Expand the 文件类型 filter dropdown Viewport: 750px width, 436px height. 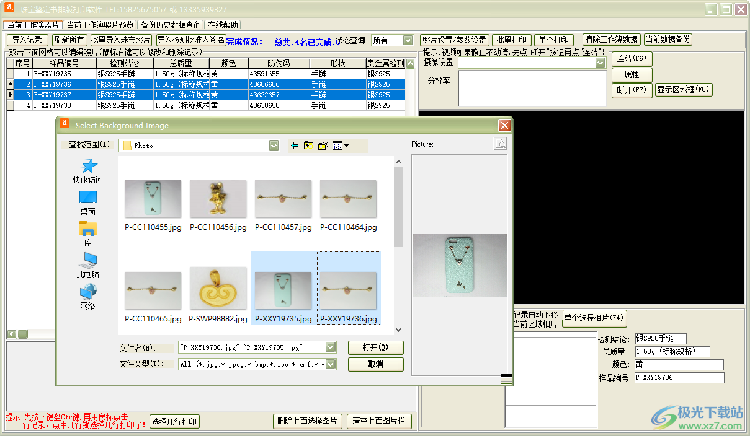(x=331, y=364)
